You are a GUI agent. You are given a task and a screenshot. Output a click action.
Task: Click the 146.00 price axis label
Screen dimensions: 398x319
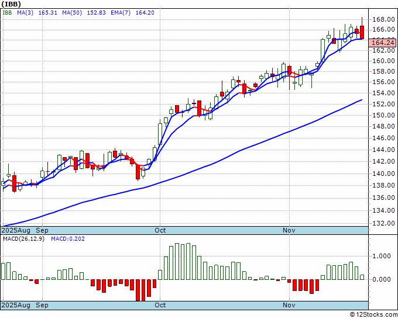coord(383,138)
